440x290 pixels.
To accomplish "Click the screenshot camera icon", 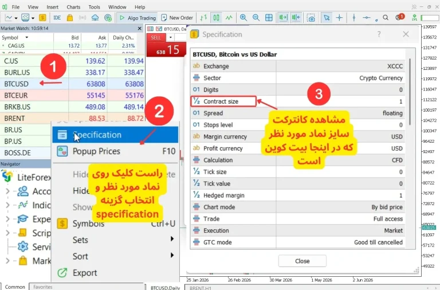I will click(x=311, y=18).
